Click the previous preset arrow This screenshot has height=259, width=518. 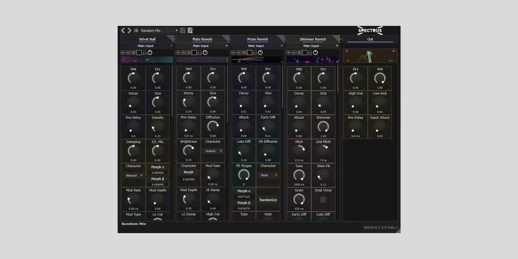click(x=123, y=30)
